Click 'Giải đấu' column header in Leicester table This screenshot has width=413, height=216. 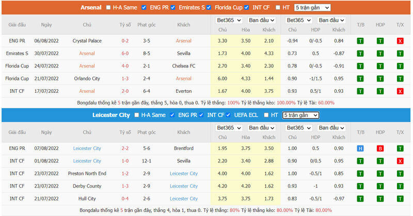[17, 132]
